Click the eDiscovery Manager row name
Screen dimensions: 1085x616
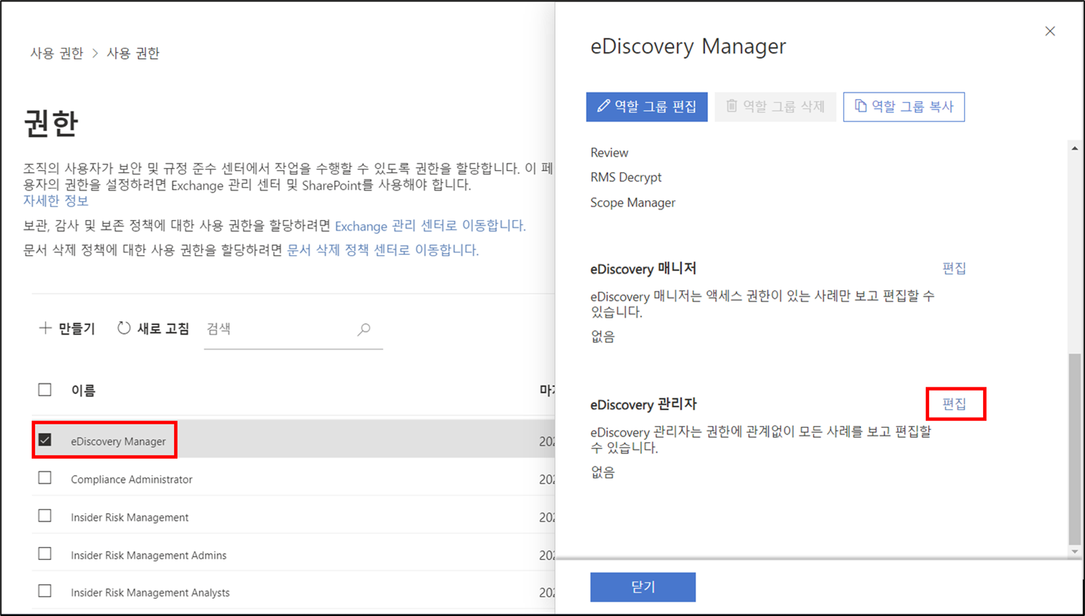[118, 441]
